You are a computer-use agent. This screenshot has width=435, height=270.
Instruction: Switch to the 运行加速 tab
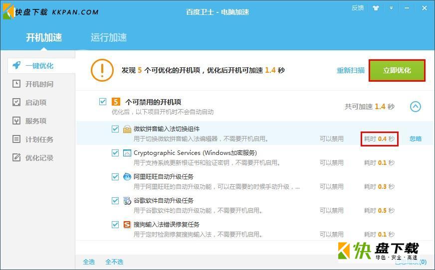[x=109, y=37]
